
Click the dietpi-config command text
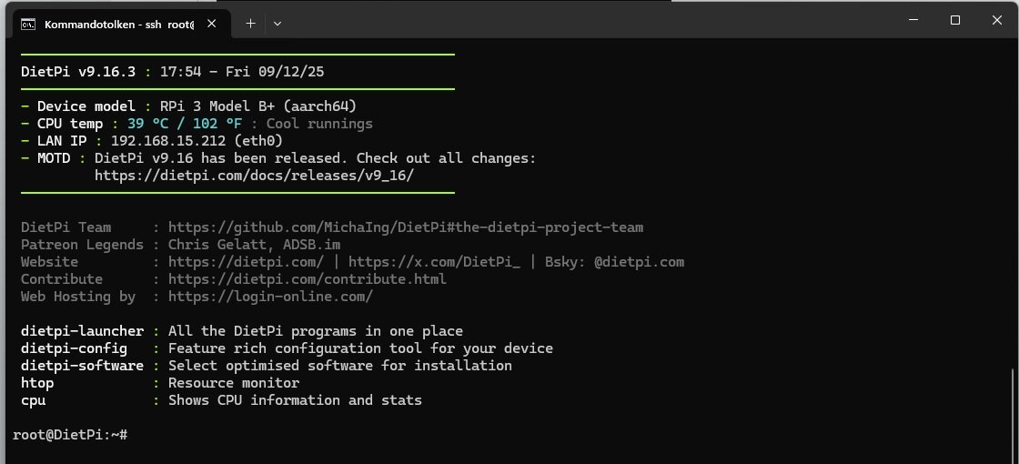[x=74, y=348]
